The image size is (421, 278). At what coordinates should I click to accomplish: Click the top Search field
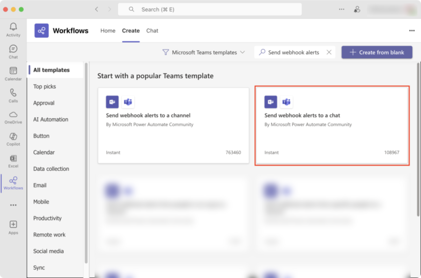209,9
